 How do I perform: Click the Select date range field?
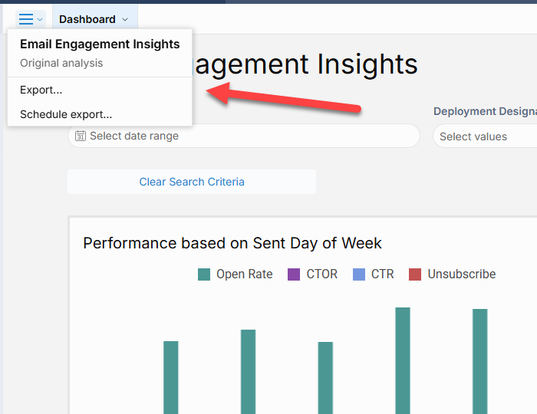pos(244,136)
